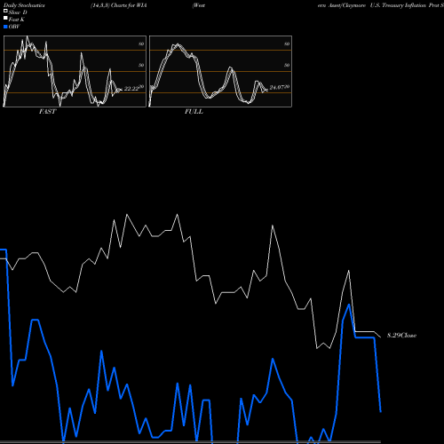The width and height of the screenshot is (444, 444).
Task: Click the blue OBV legend swatch
Action: (5, 27)
